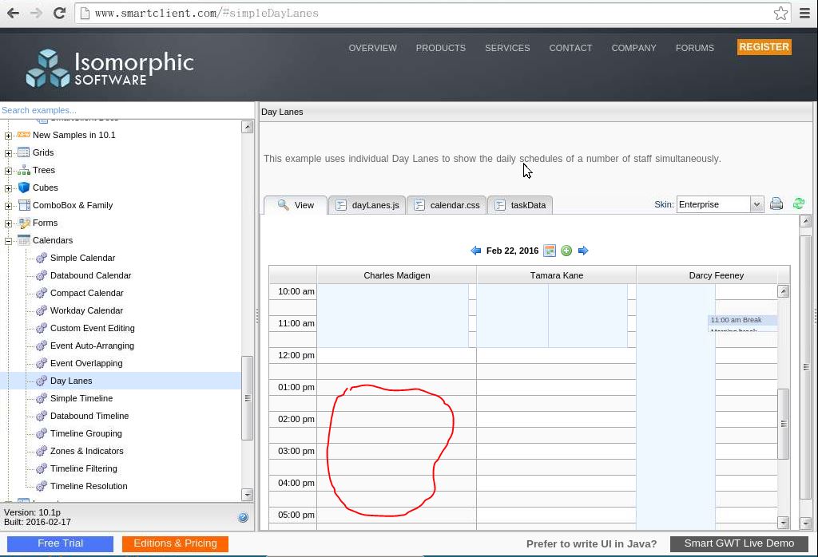818x557 pixels.
Task: Click the blue help icon under sidebar
Action: (243, 517)
